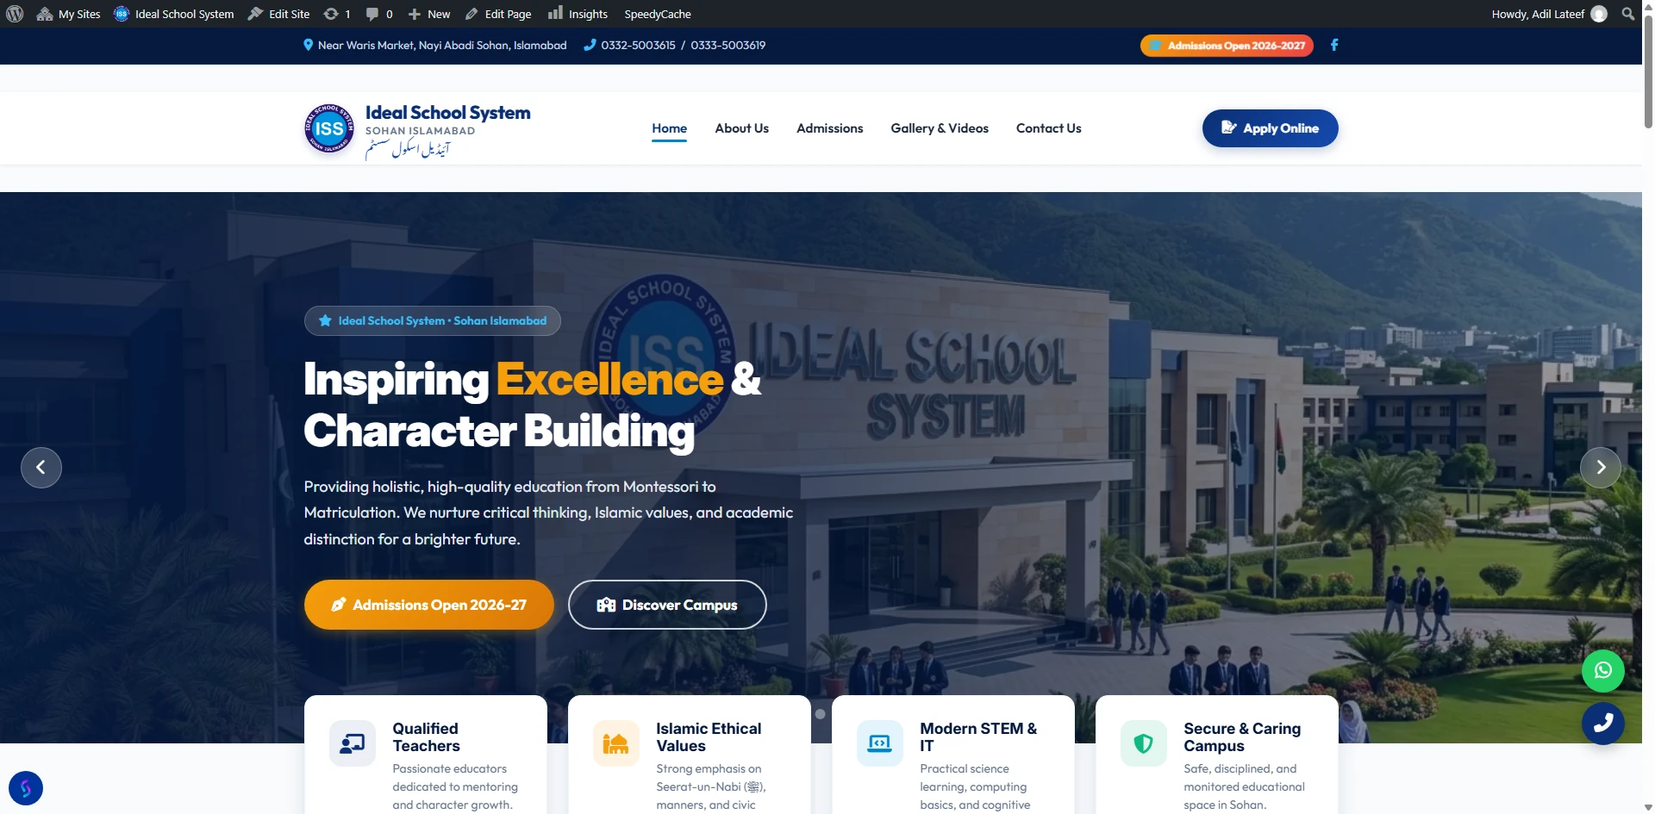
Task: Click the star badge Ideal School System · Sohan Islamabad
Action: (432, 320)
